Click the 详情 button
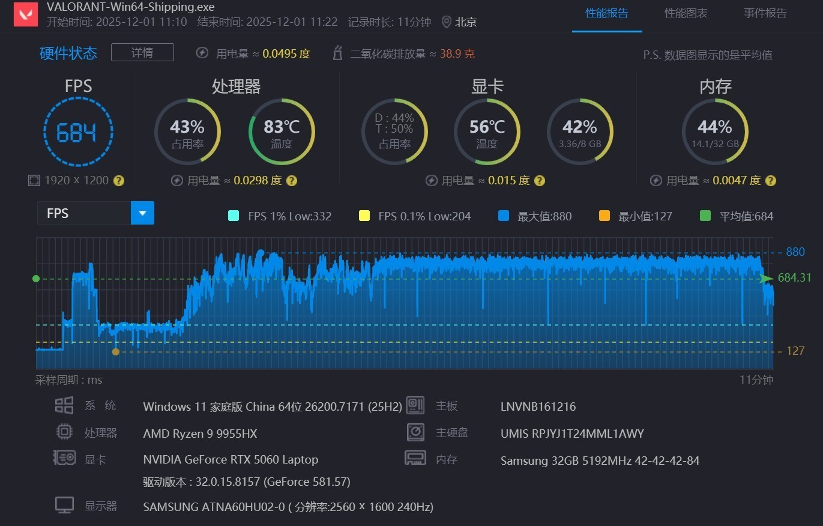This screenshot has width=823, height=526. (x=142, y=52)
